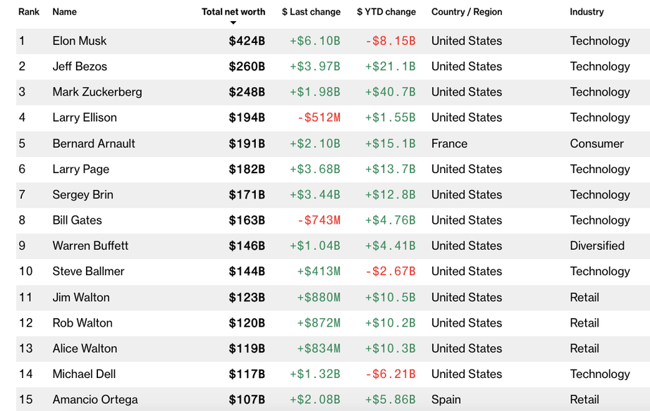The width and height of the screenshot is (650, 411).
Task: Sort table by Name column header
Action: click(x=65, y=12)
